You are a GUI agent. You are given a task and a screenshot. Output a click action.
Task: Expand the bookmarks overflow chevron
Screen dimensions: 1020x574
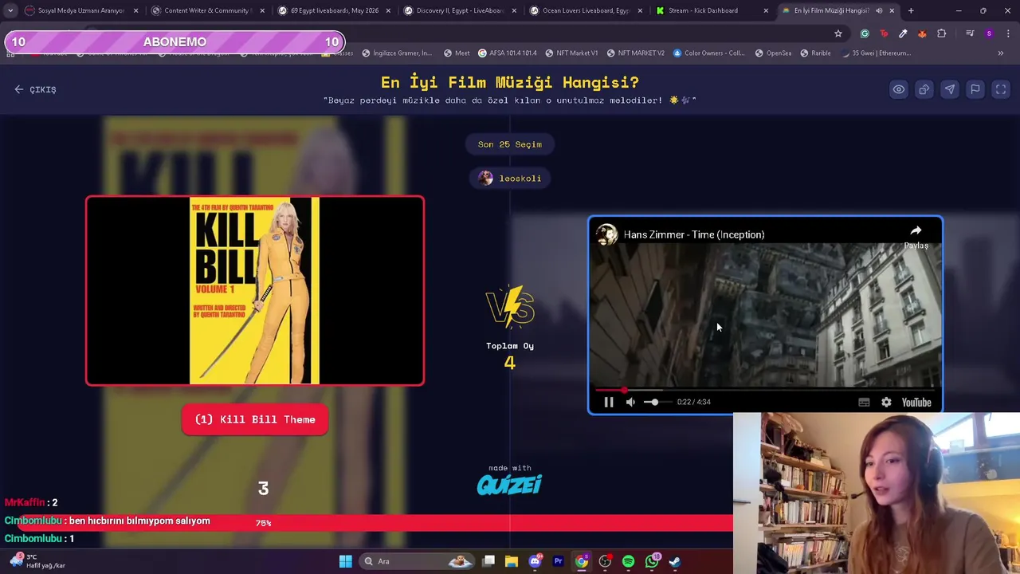tap(1001, 53)
